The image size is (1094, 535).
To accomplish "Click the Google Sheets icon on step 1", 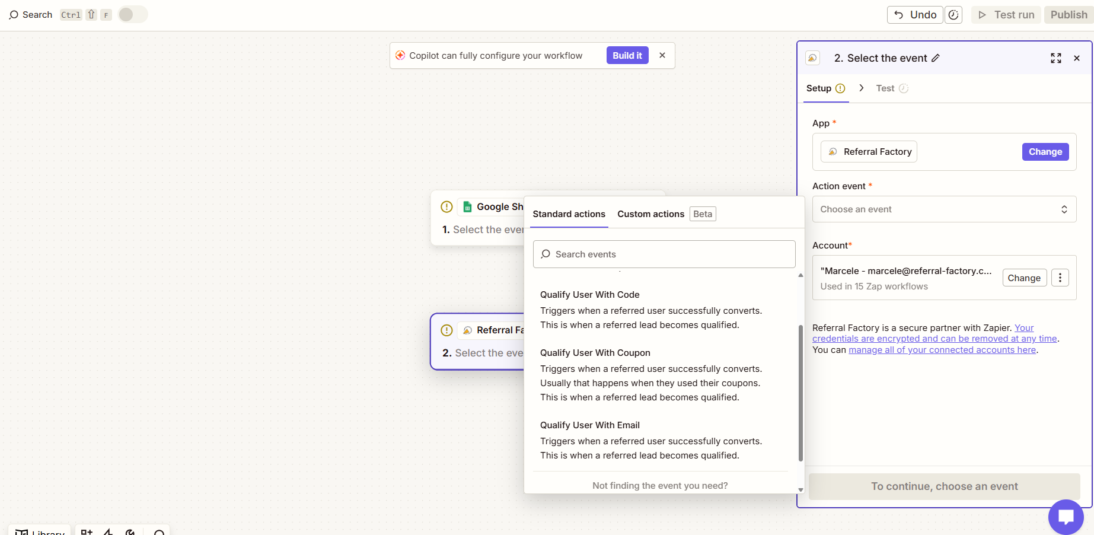I will (x=467, y=207).
